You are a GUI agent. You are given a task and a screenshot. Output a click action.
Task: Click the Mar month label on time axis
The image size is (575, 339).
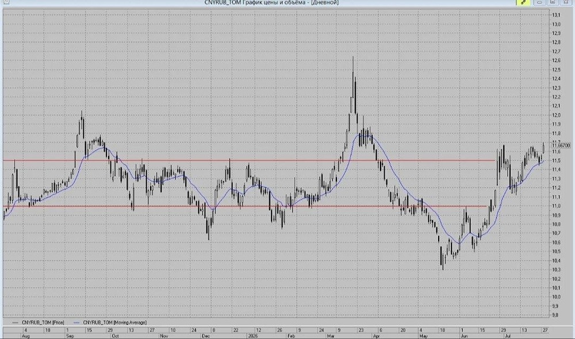tap(331, 336)
